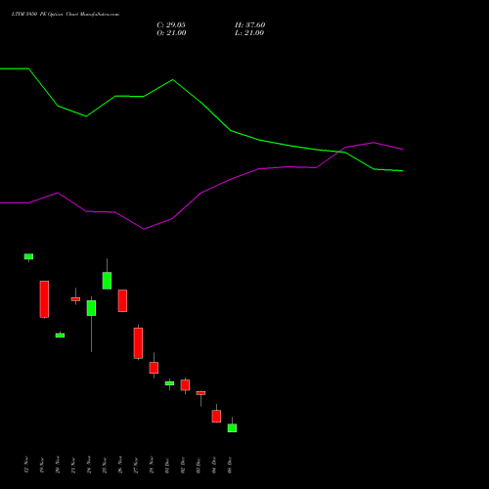Click the green line's peak near mid-chart

[172, 79]
